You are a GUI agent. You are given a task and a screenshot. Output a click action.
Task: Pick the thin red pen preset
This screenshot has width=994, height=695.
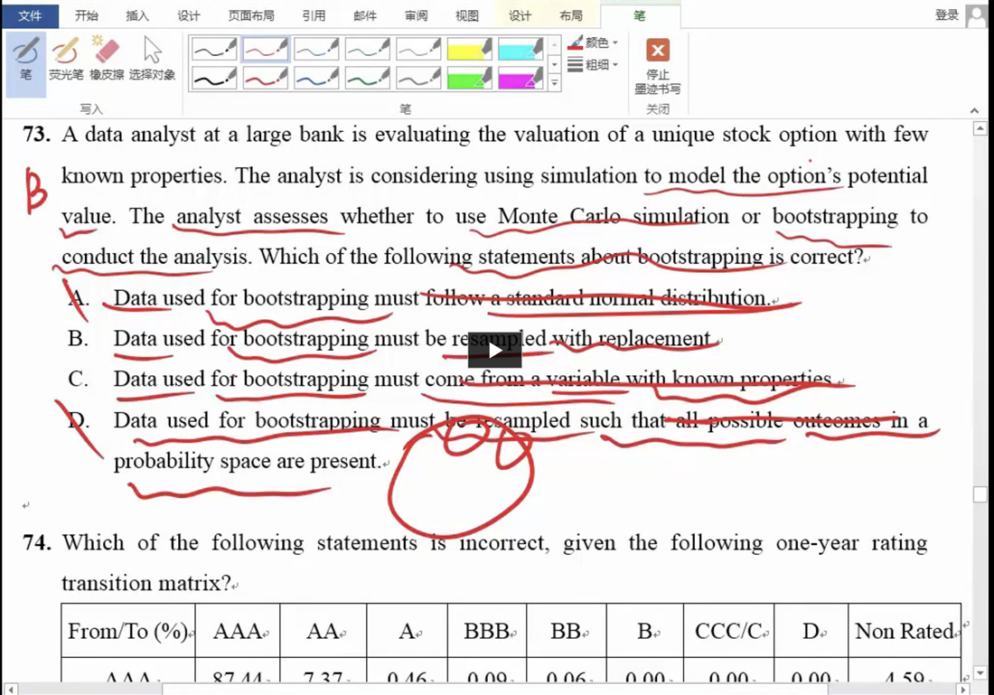[x=265, y=49]
